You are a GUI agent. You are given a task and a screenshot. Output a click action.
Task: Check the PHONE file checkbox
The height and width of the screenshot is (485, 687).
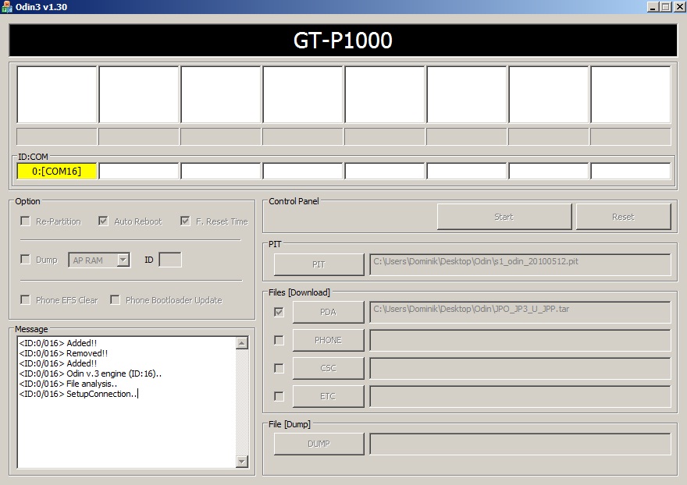(x=279, y=340)
